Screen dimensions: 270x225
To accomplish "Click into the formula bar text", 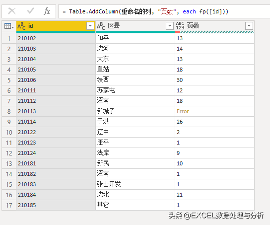I will (x=145, y=12).
